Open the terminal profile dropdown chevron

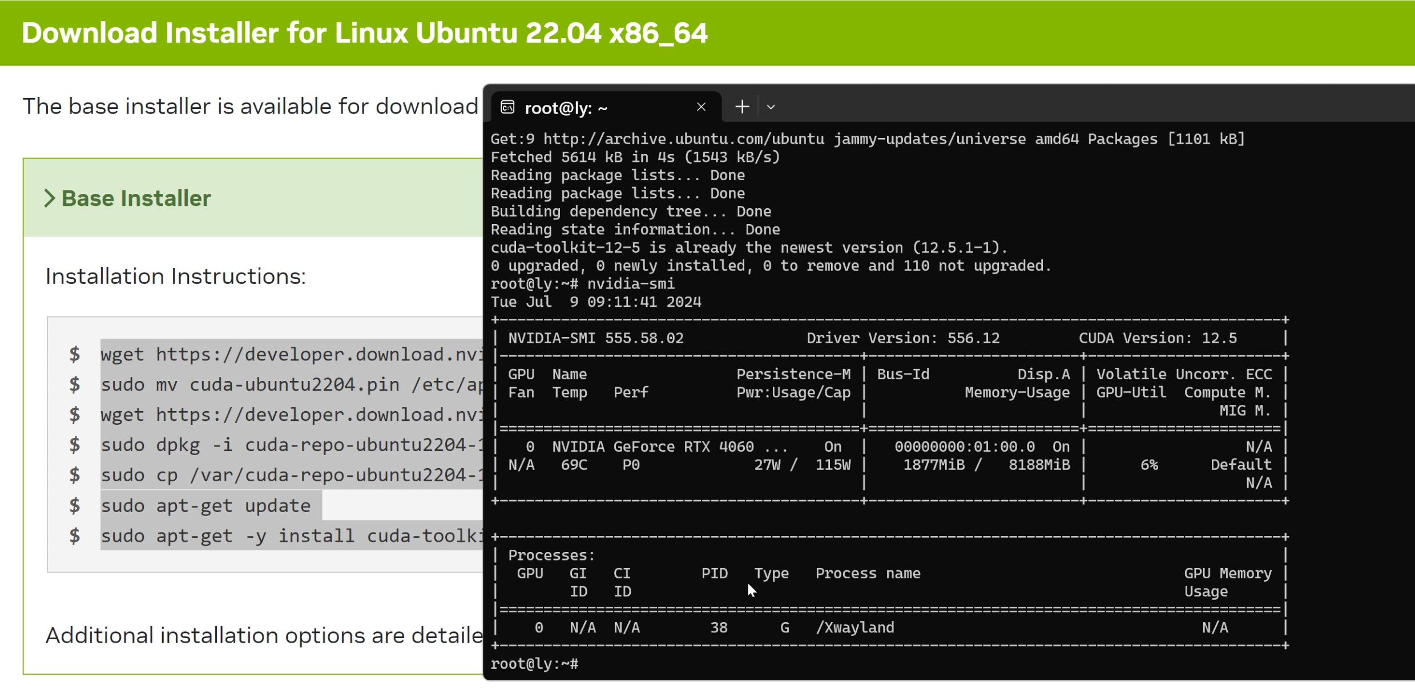[x=771, y=107]
